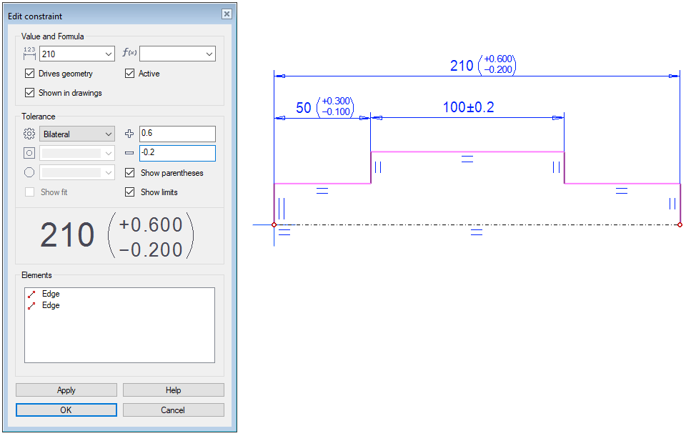Click the dimension value icon beside 210

pos(29,54)
